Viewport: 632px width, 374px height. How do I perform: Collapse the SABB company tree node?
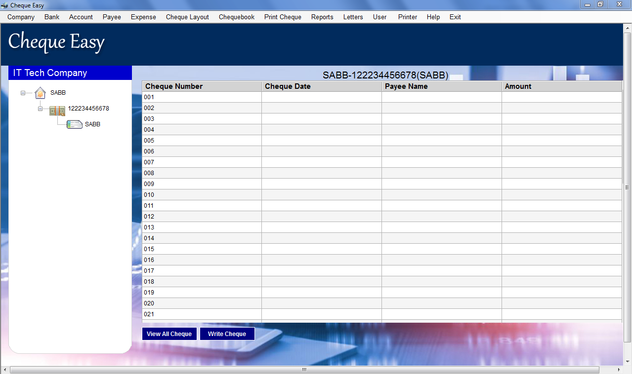(x=24, y=93)
